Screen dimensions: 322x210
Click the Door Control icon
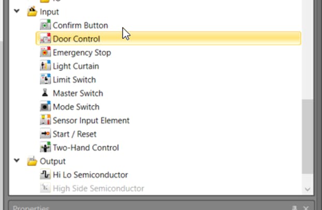(45, 39)
